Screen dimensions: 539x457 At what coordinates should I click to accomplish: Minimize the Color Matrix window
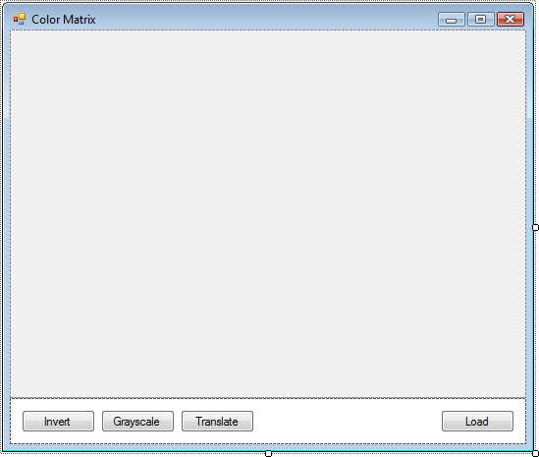click(x=452, y=20)
